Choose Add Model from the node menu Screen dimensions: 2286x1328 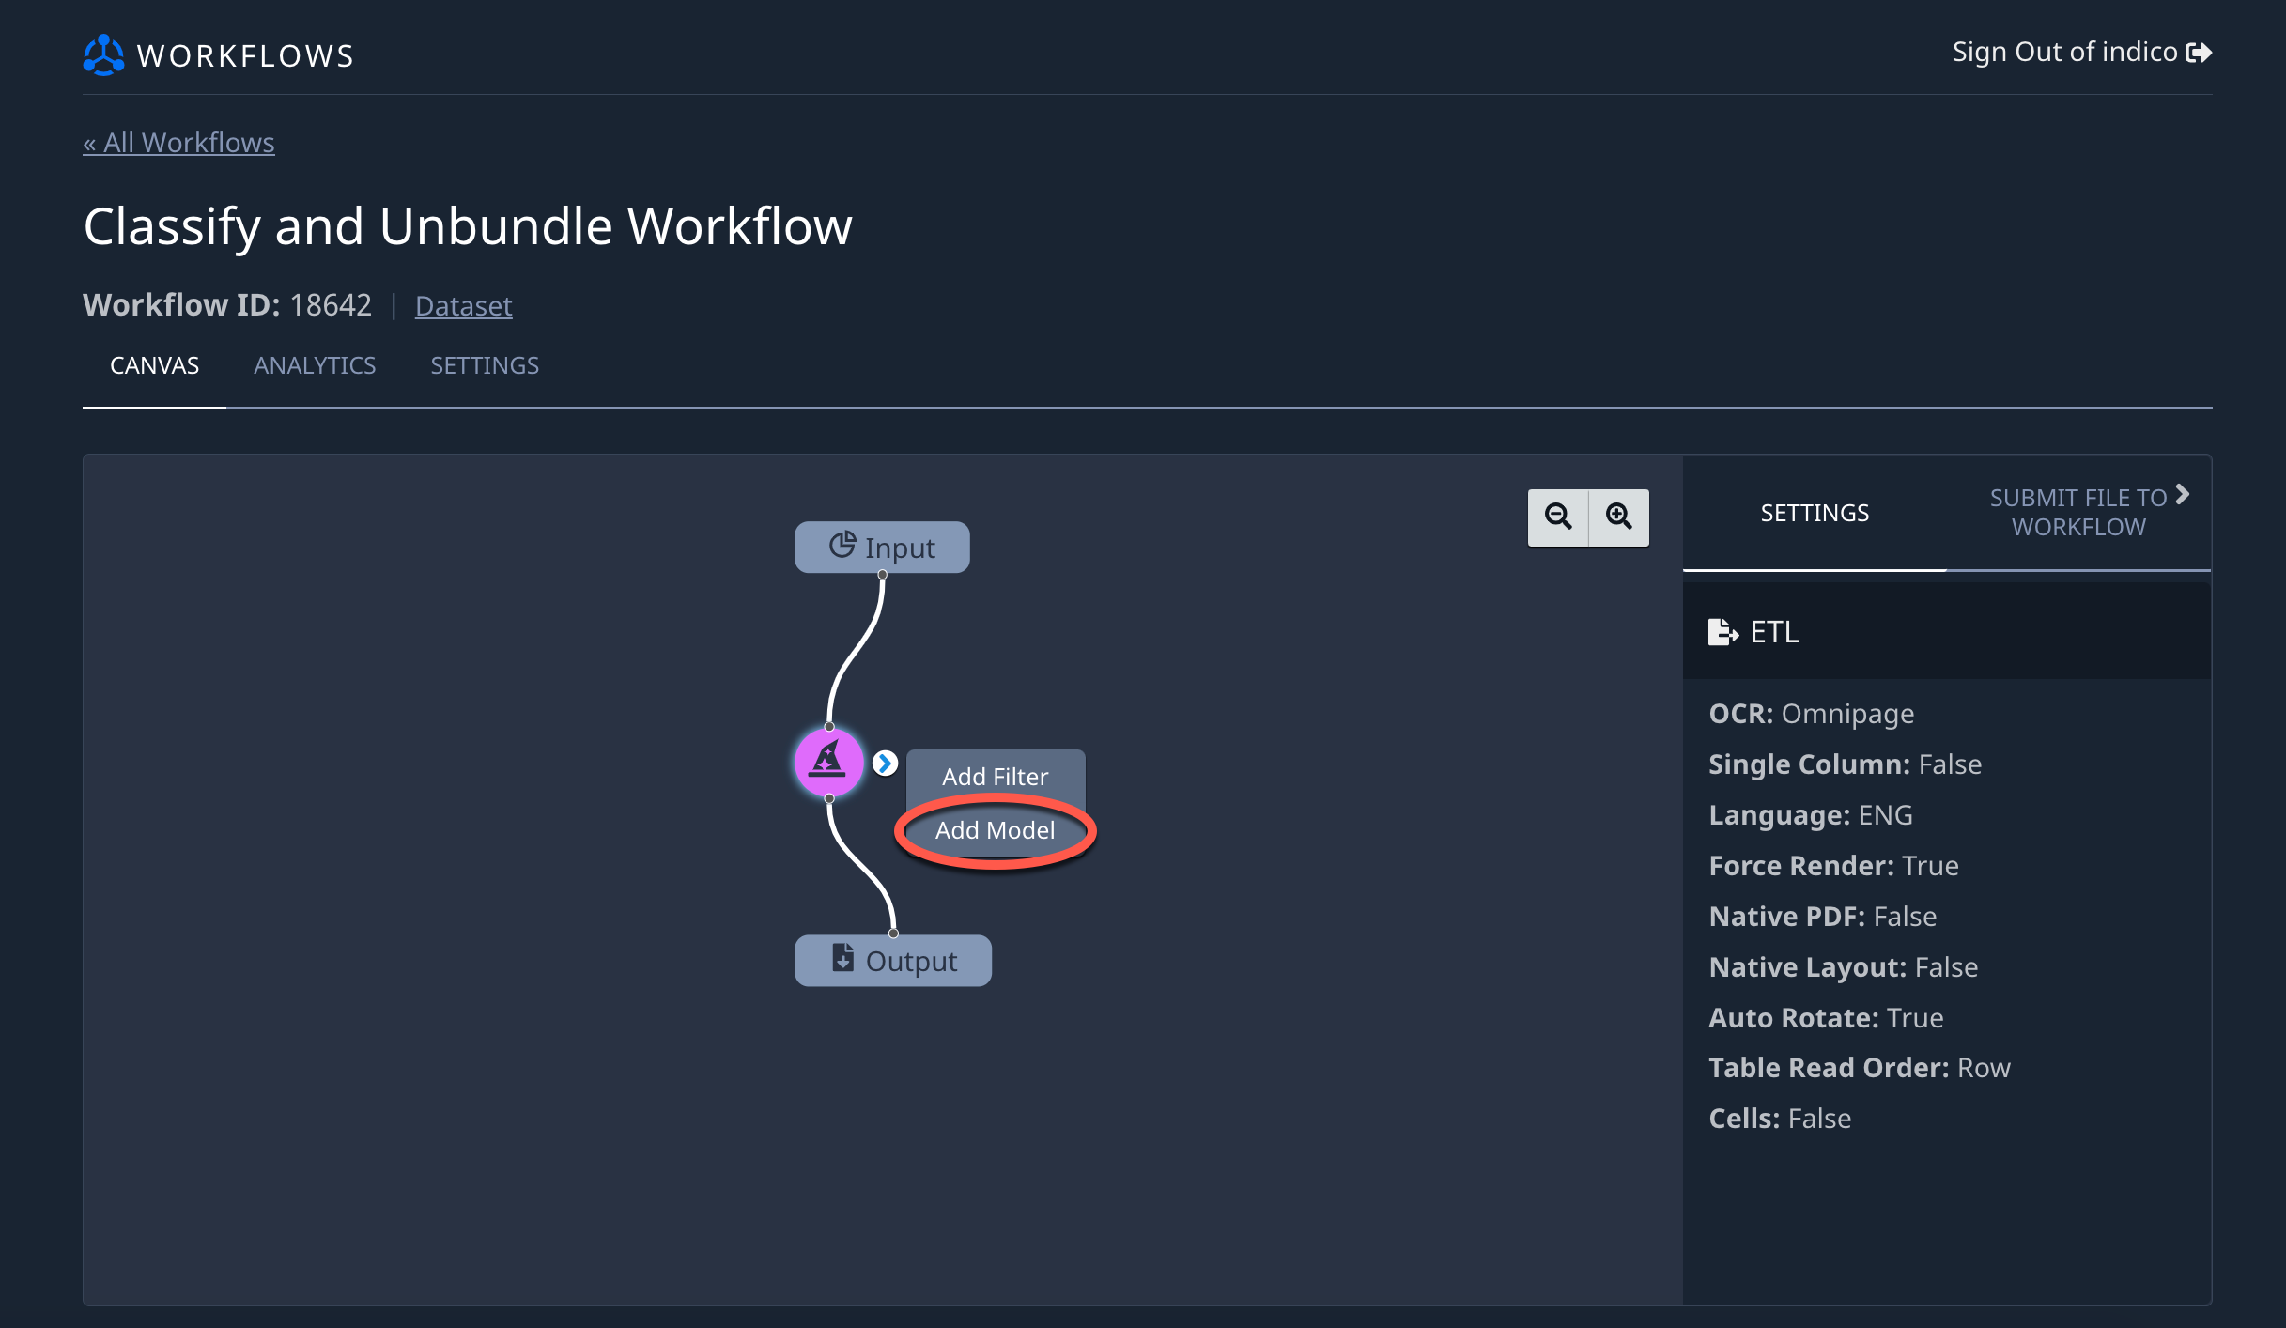pyautogui.click(x=996, y=830)
